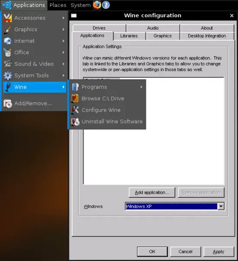Viewport: 238px width, 261px height.
Task: Open the Places menu
Action: point(58,5)
